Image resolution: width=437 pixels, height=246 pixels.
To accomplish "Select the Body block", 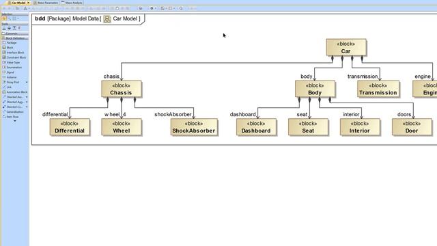I will click(315, 89).
